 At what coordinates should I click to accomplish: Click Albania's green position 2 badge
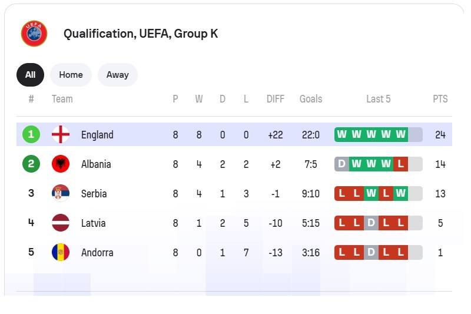click(31, 164)
